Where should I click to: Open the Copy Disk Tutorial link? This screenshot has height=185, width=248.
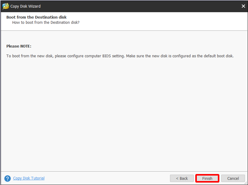(29, 178)
